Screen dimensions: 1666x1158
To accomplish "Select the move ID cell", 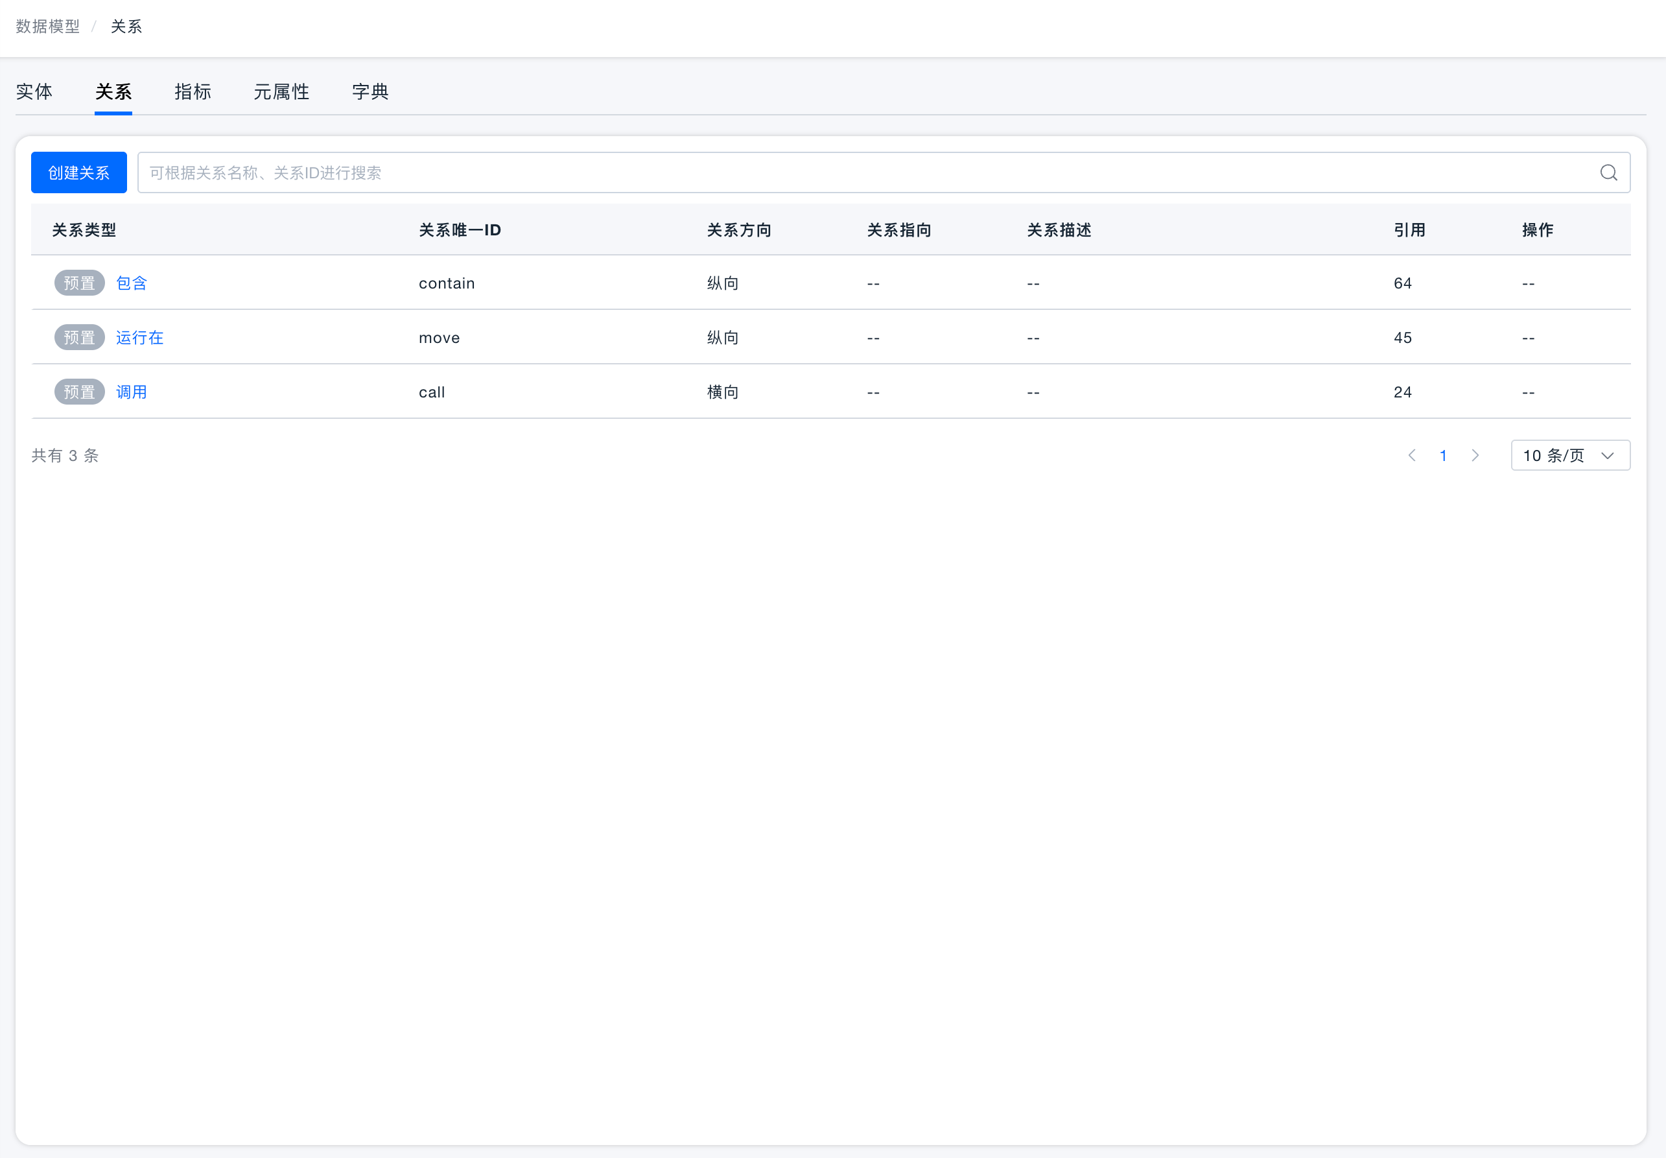I will click(440, 337).
